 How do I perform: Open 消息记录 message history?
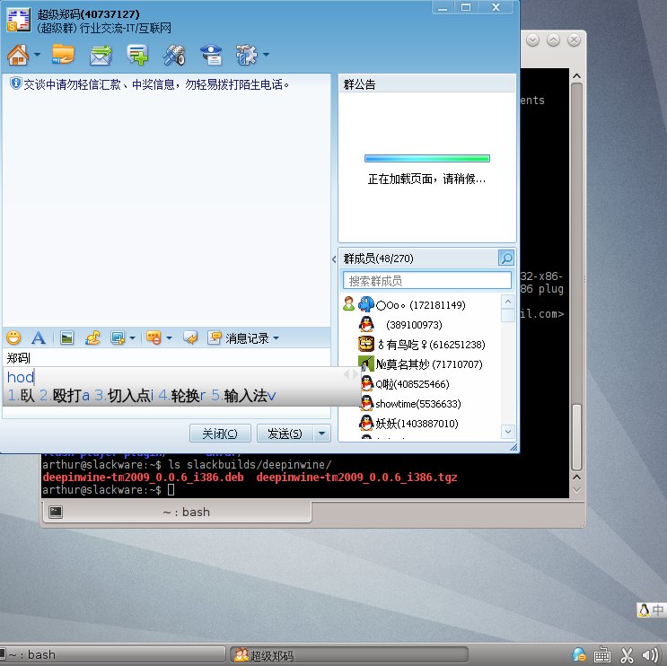tap(238, 338)
